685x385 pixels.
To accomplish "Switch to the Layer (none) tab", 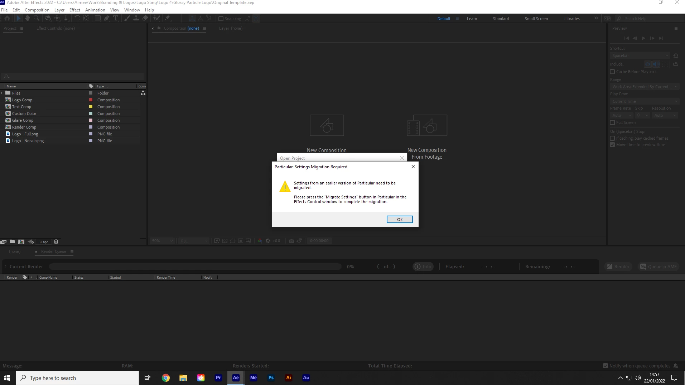I will [231, 28].
